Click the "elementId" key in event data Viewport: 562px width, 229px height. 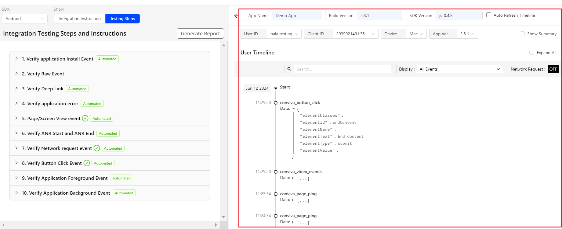pos(314,122)
